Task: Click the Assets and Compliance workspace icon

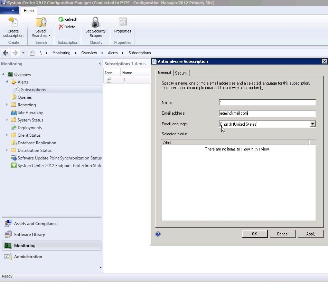Action: (8, 224)
